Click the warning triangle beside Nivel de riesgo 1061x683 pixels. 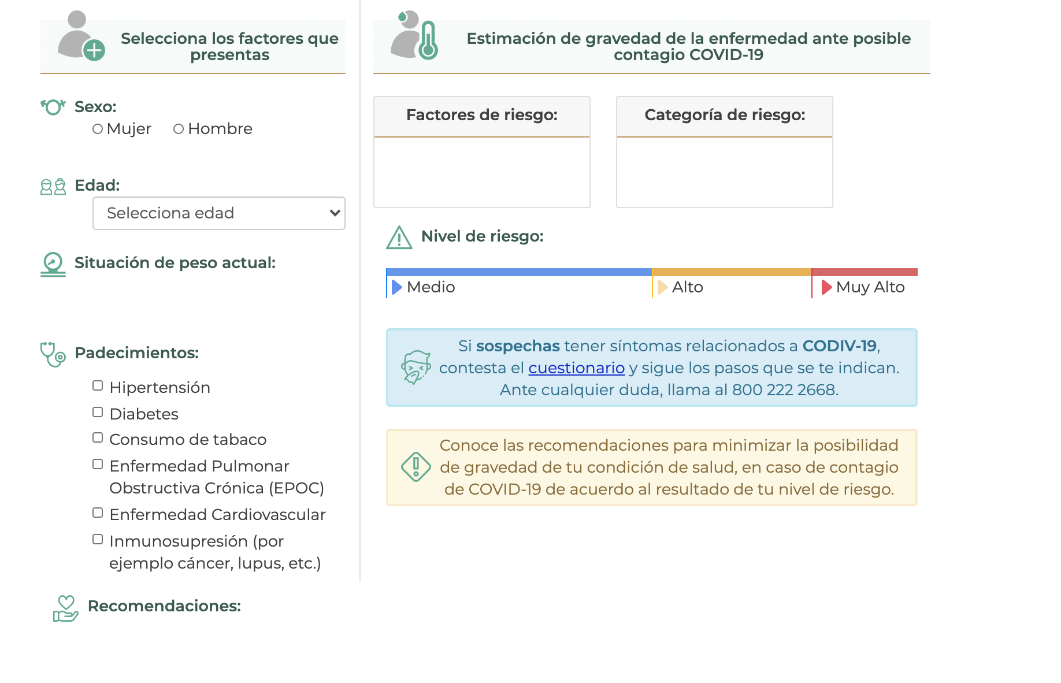pyautogui.click(x=400, y=237)
